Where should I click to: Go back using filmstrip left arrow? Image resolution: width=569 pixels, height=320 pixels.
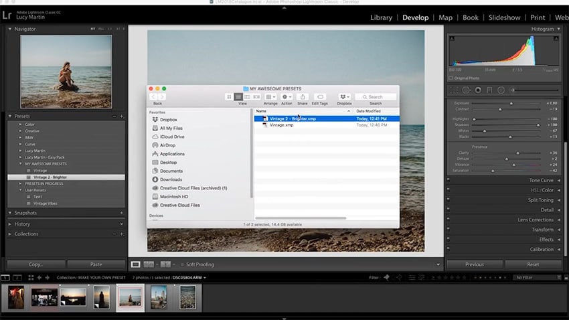coord(39,278)
